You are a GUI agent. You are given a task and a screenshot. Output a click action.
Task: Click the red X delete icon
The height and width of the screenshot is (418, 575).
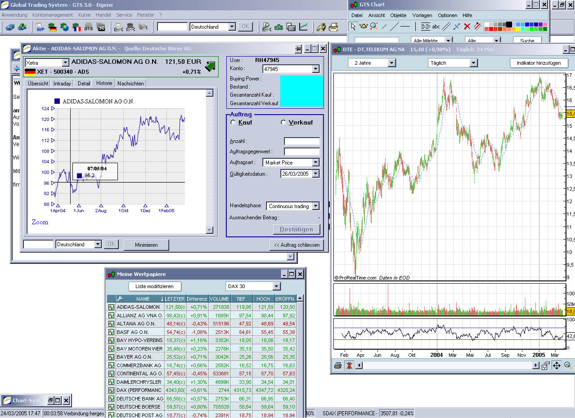tap(467, 27)
